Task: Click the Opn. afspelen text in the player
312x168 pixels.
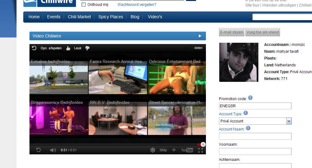Action: coord(51,48)
